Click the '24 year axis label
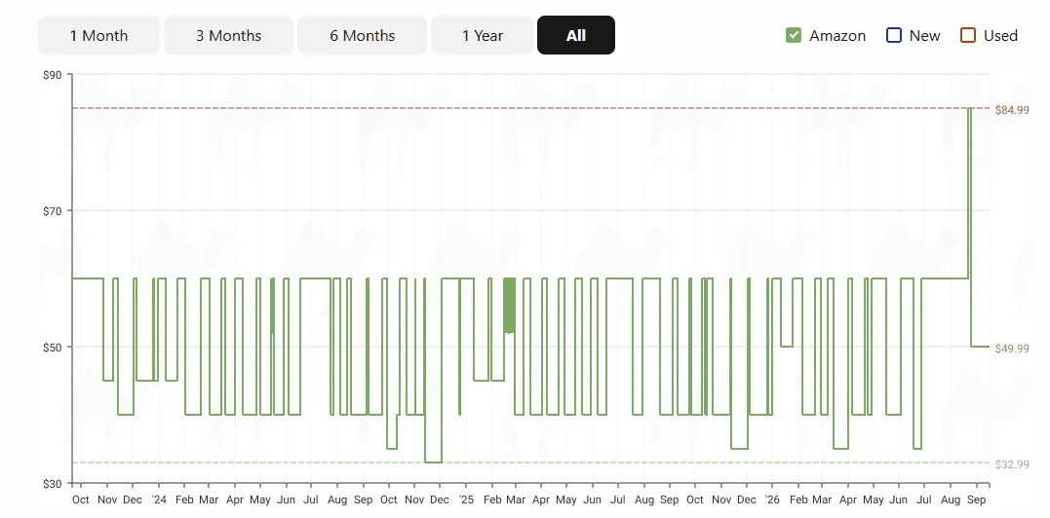This screenshot has height=518, width=1050. [x=159, y=499]
